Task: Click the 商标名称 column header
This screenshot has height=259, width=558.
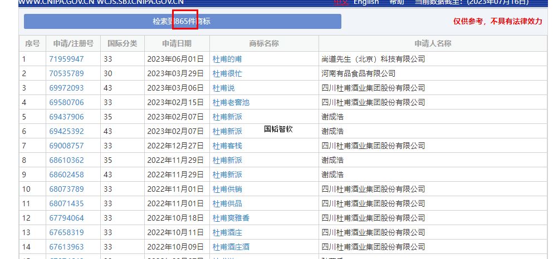Action: click(264, 44)
